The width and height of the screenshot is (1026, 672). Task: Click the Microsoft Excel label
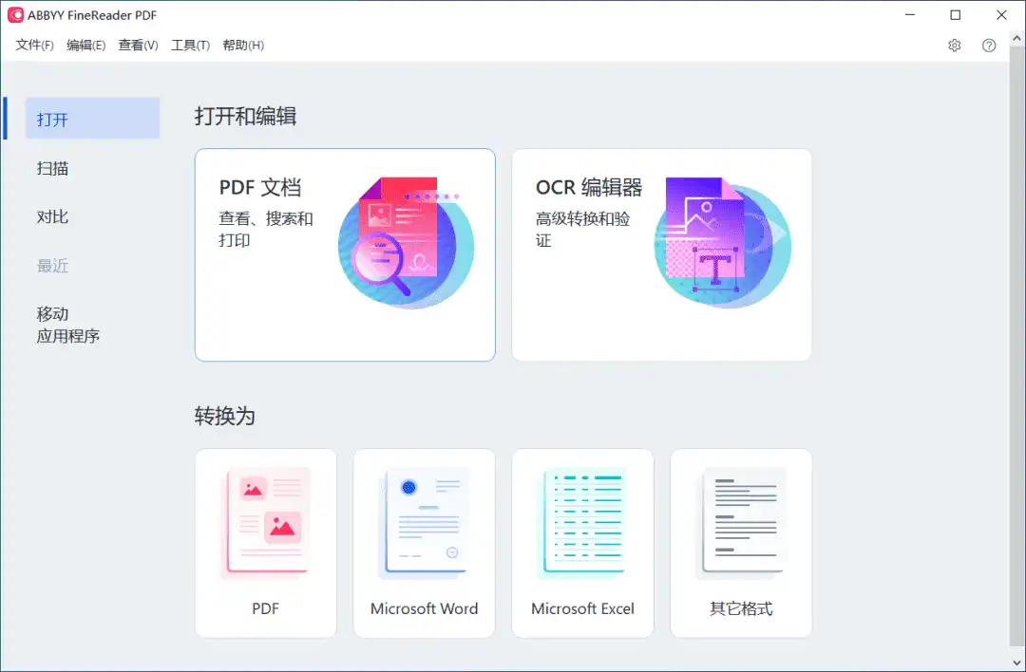[582, 608]
